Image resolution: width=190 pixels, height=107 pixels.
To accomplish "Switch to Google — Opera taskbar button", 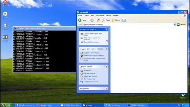I will tap(48, 105).
